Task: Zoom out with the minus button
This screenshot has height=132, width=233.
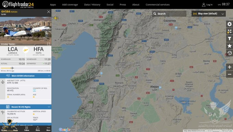Action: coord(230,74)
